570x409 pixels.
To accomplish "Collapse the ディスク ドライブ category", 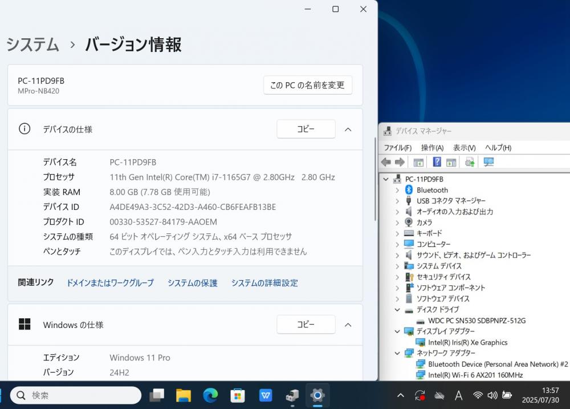I will pyautogui.click(x=397, y=310).
